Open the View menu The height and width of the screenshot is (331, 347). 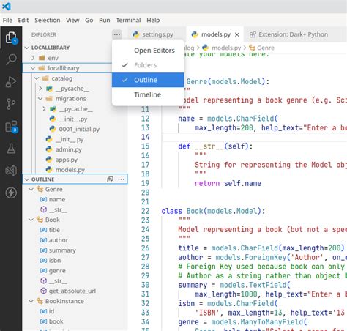[72, 20]
